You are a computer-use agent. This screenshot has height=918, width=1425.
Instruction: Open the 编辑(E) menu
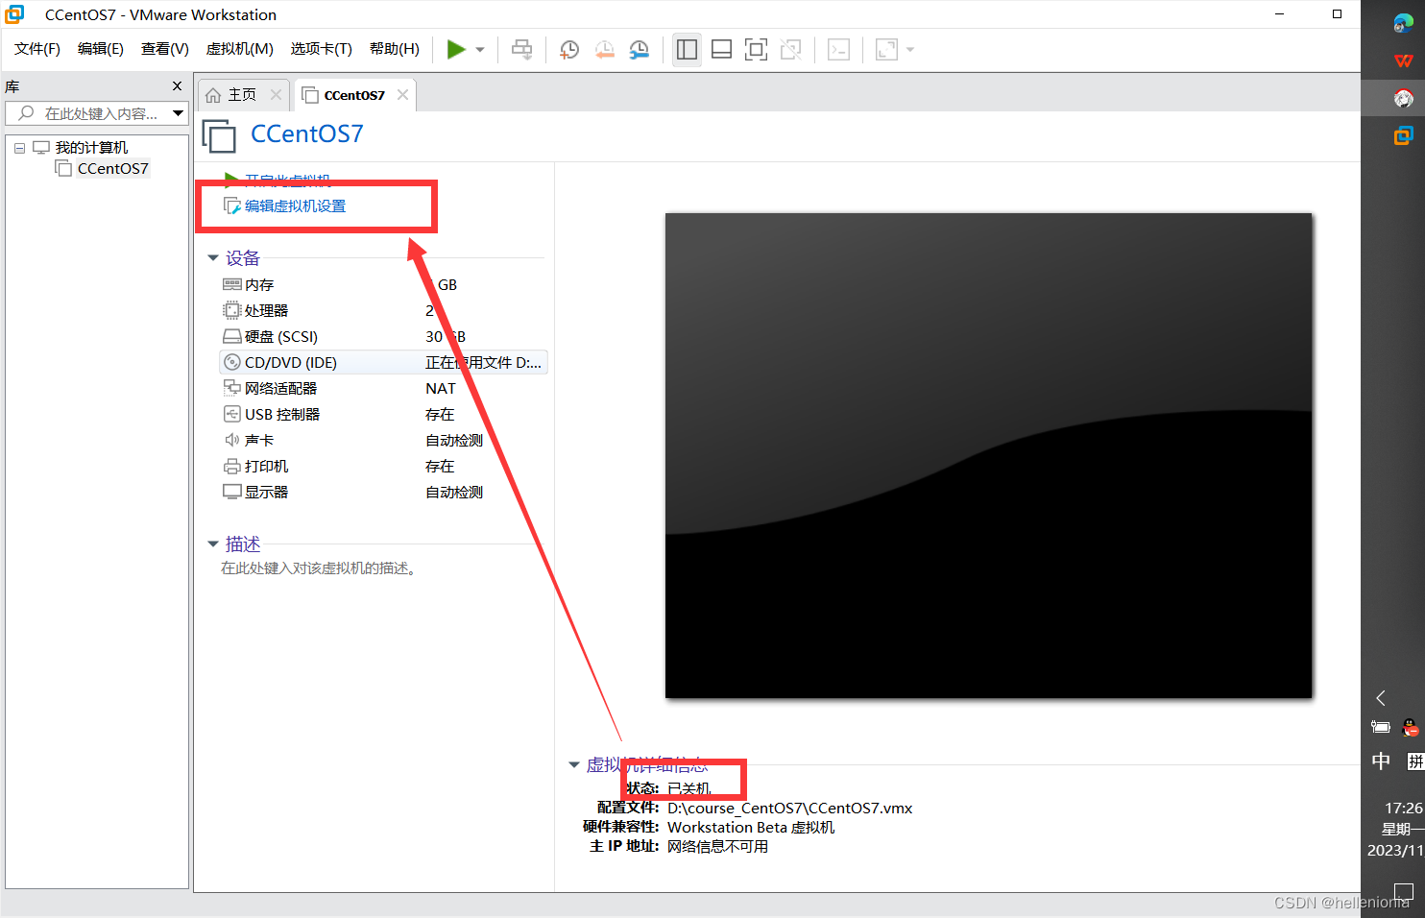101,49
